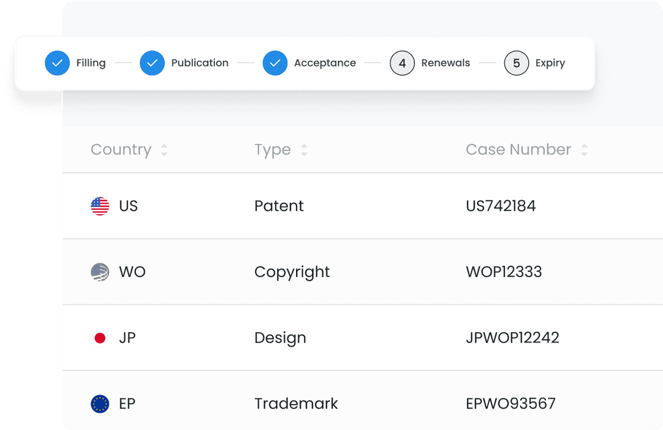This screenshot has width=663, height=430.
Task: Click the Japan flag icon
Action: [100, 338]
